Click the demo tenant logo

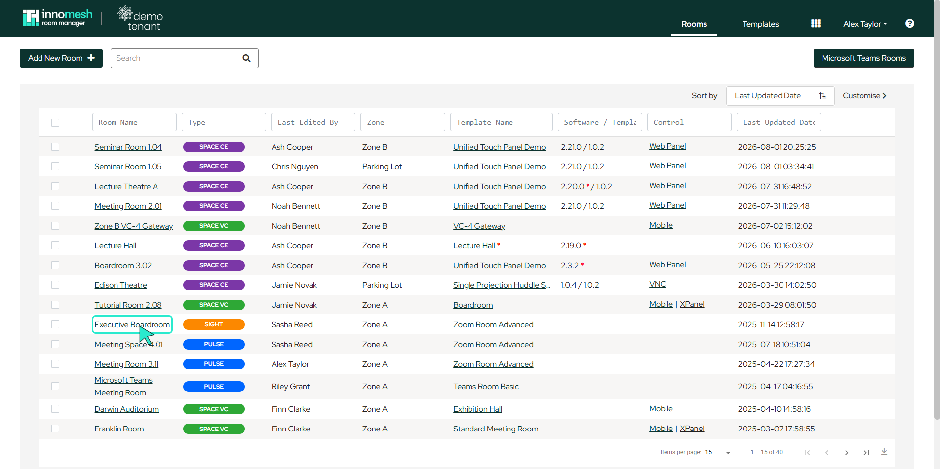(x=140, y=18)
